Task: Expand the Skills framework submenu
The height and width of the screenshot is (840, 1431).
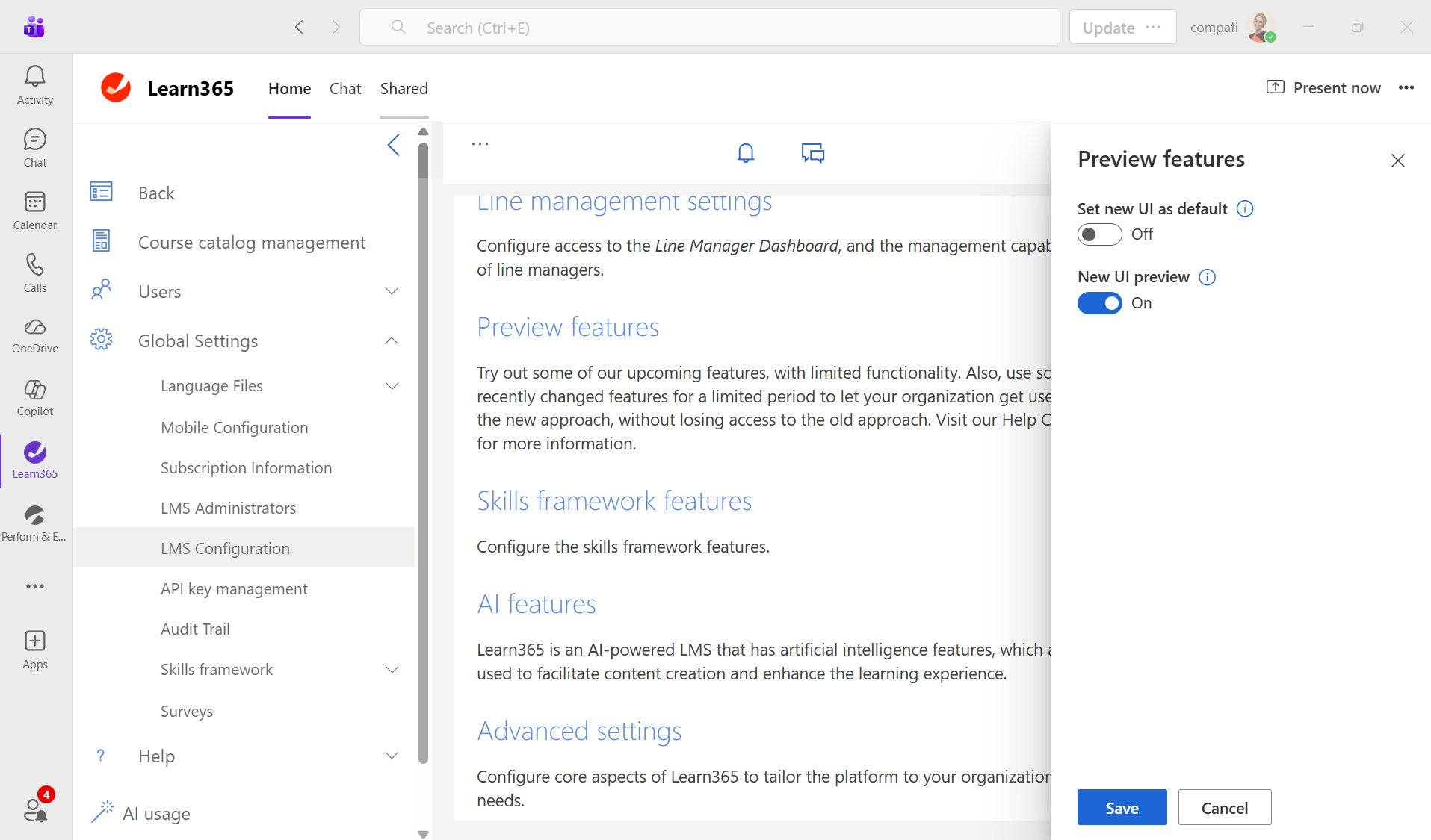Action: point(392,670)
